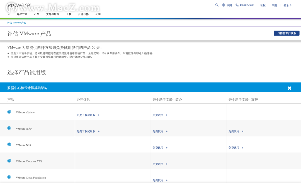Click 免费试用 for VMware Cloud Foundation
The image size is (301, 183).
160,180
